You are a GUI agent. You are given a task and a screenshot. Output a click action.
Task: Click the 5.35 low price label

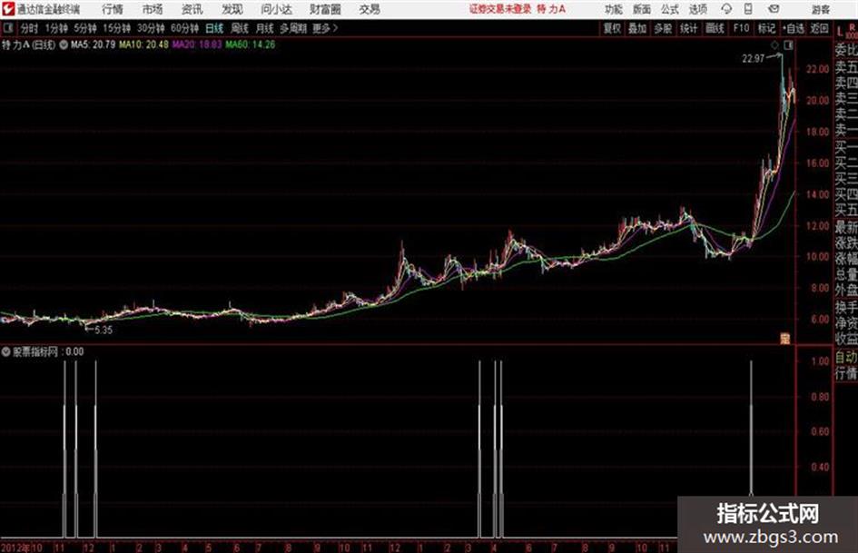click(103, 331)
